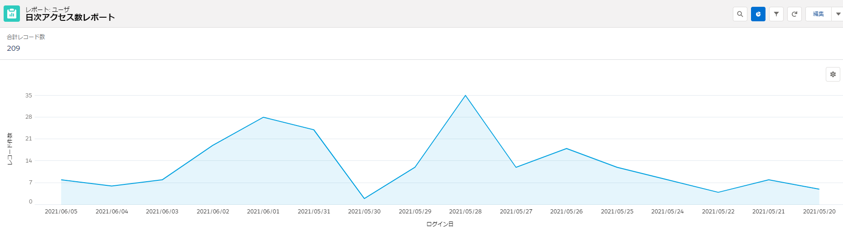
Task: Select the data point at 2021/05/22
Action: coord(718,192)
